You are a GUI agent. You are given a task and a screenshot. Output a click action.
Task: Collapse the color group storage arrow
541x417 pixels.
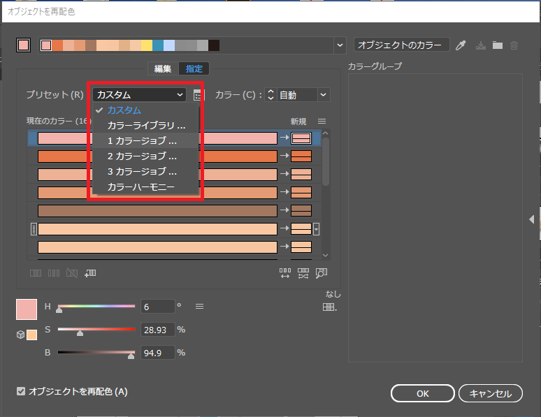pos(532,219)
